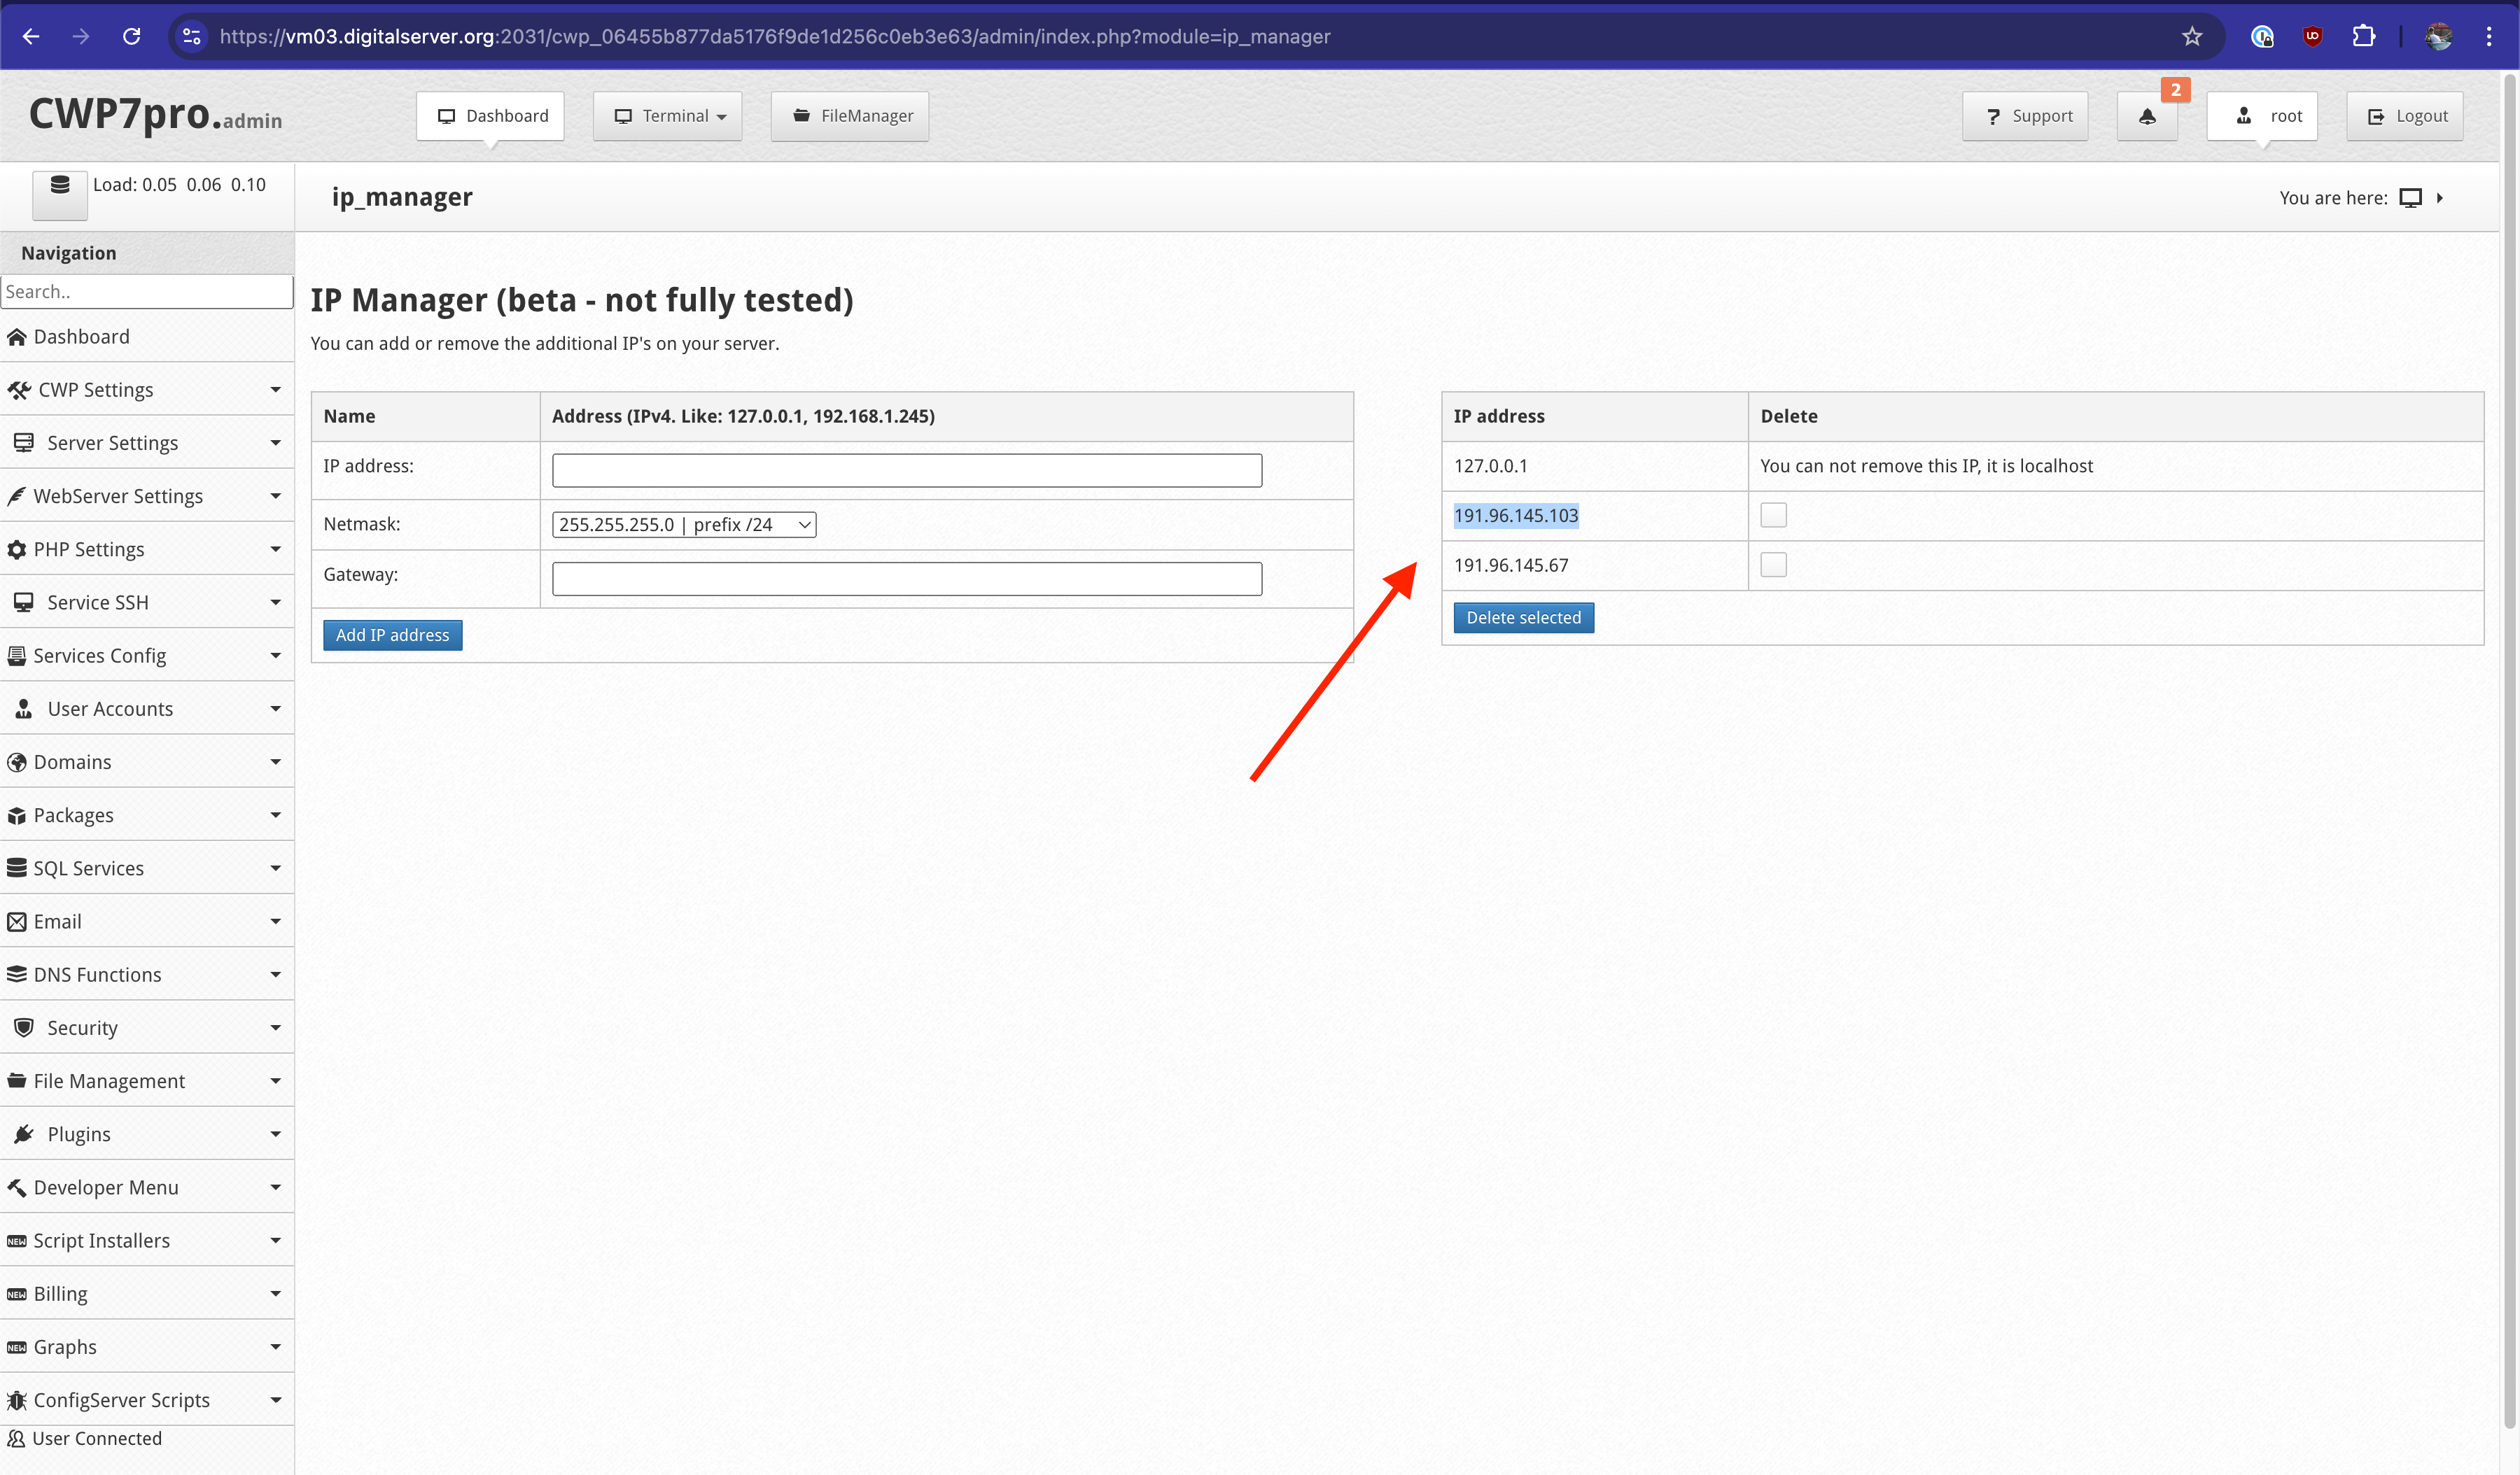The image size is (2520, 1475).
Task: Bookmark this page with the star icon
Action: pos(2192,36)
